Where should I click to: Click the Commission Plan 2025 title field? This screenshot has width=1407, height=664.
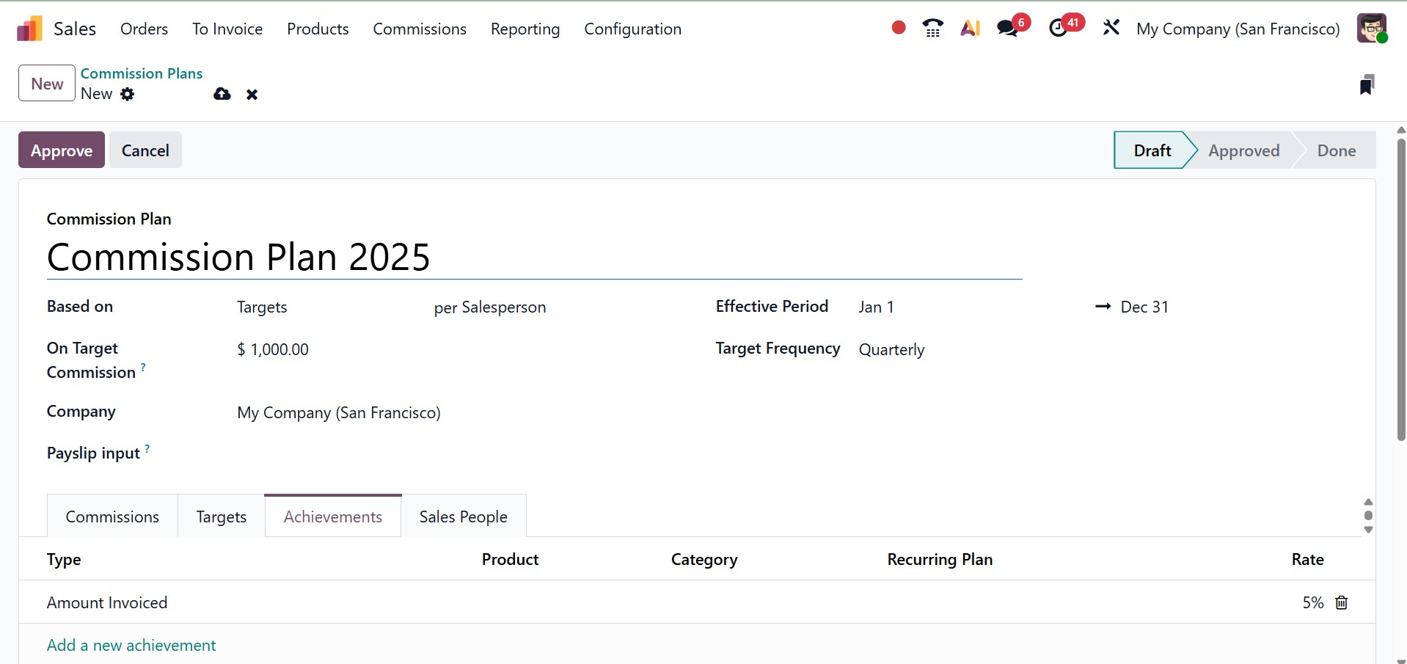click(238, 257)
